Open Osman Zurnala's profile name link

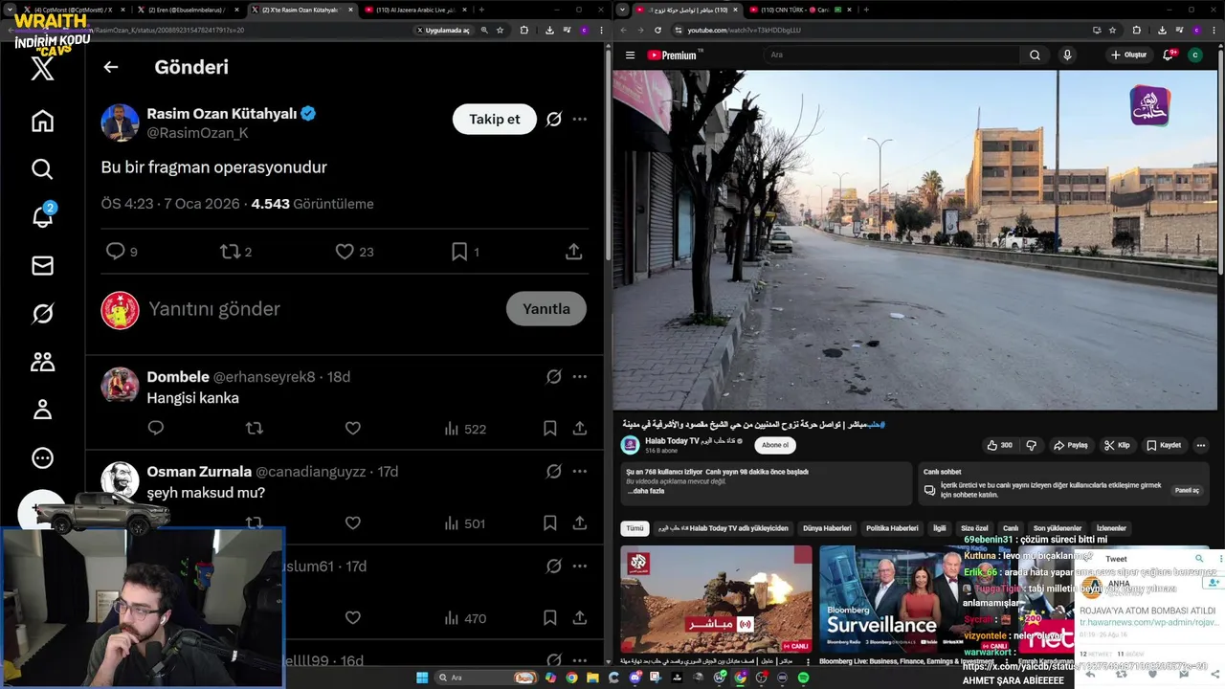pos(199,472)
